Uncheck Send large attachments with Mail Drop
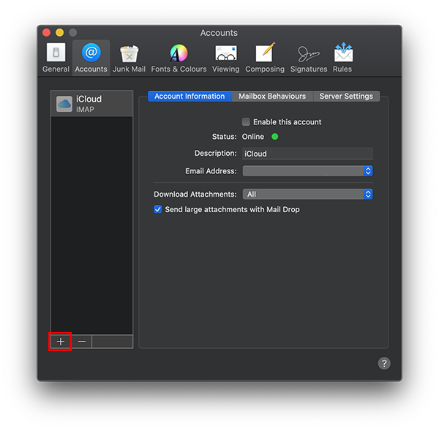This screenshot has height=430, width=439. [x=157, y=209]
